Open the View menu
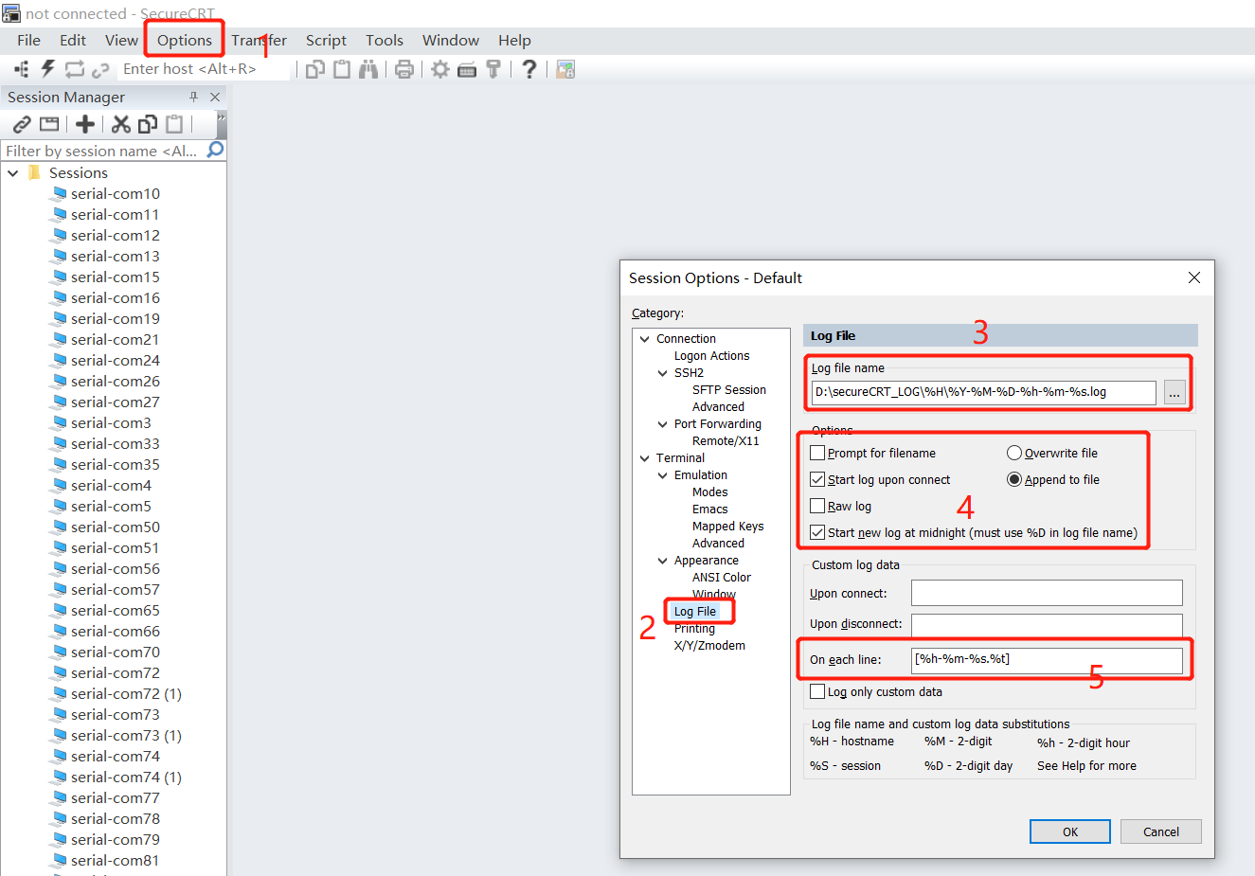Image resolution: width=1255 pixels, height=876 pixels. coord(121,40)
